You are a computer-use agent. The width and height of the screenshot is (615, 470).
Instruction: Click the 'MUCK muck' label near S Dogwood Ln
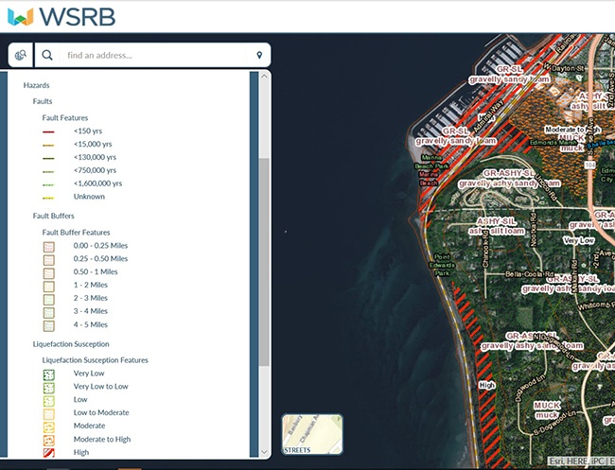coord(547,410)
